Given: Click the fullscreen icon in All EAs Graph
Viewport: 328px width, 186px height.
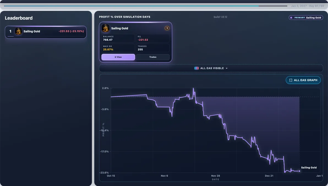Looking at the screenshot, I should click(291, 80).
